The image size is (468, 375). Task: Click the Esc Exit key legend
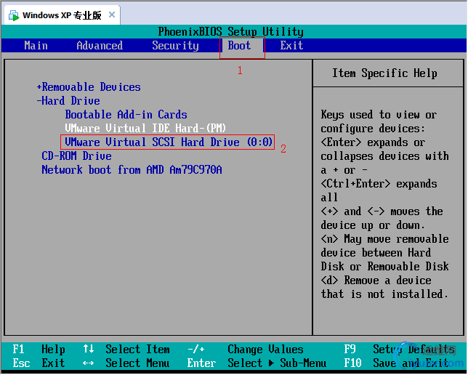click(39, 363)
